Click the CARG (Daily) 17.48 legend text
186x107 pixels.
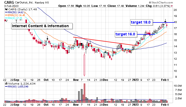pos(23,10)
